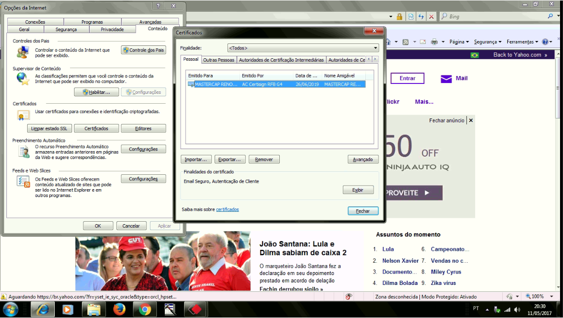Open the Autoridades de Certificação Intermediárias tab
The image size is (563, 318).
click(281, 60)
